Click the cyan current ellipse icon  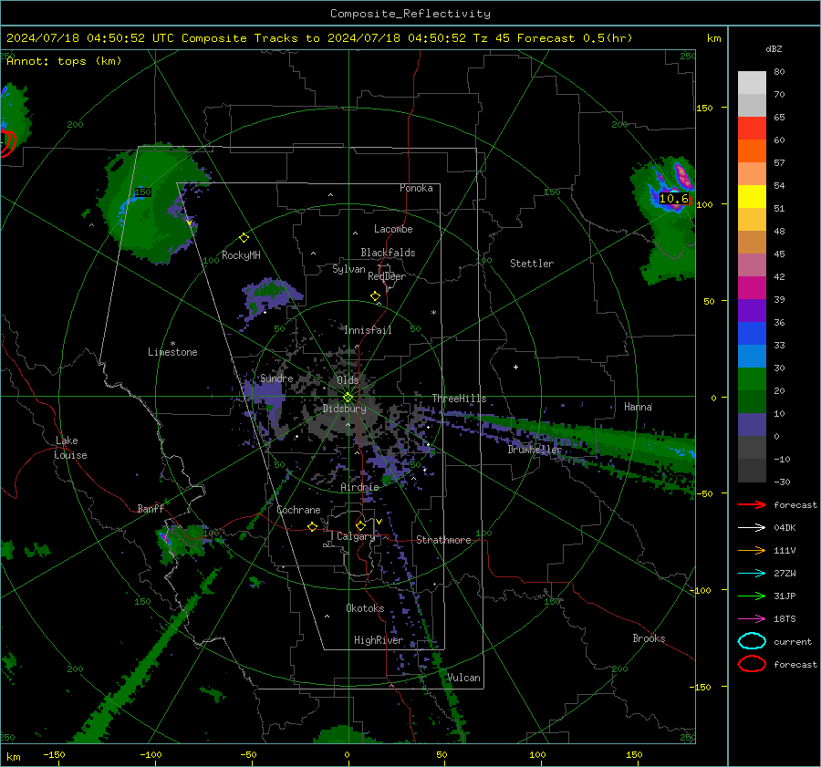coord(752,641)
